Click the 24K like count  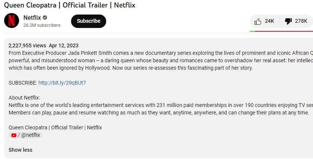tap(269, 21)
